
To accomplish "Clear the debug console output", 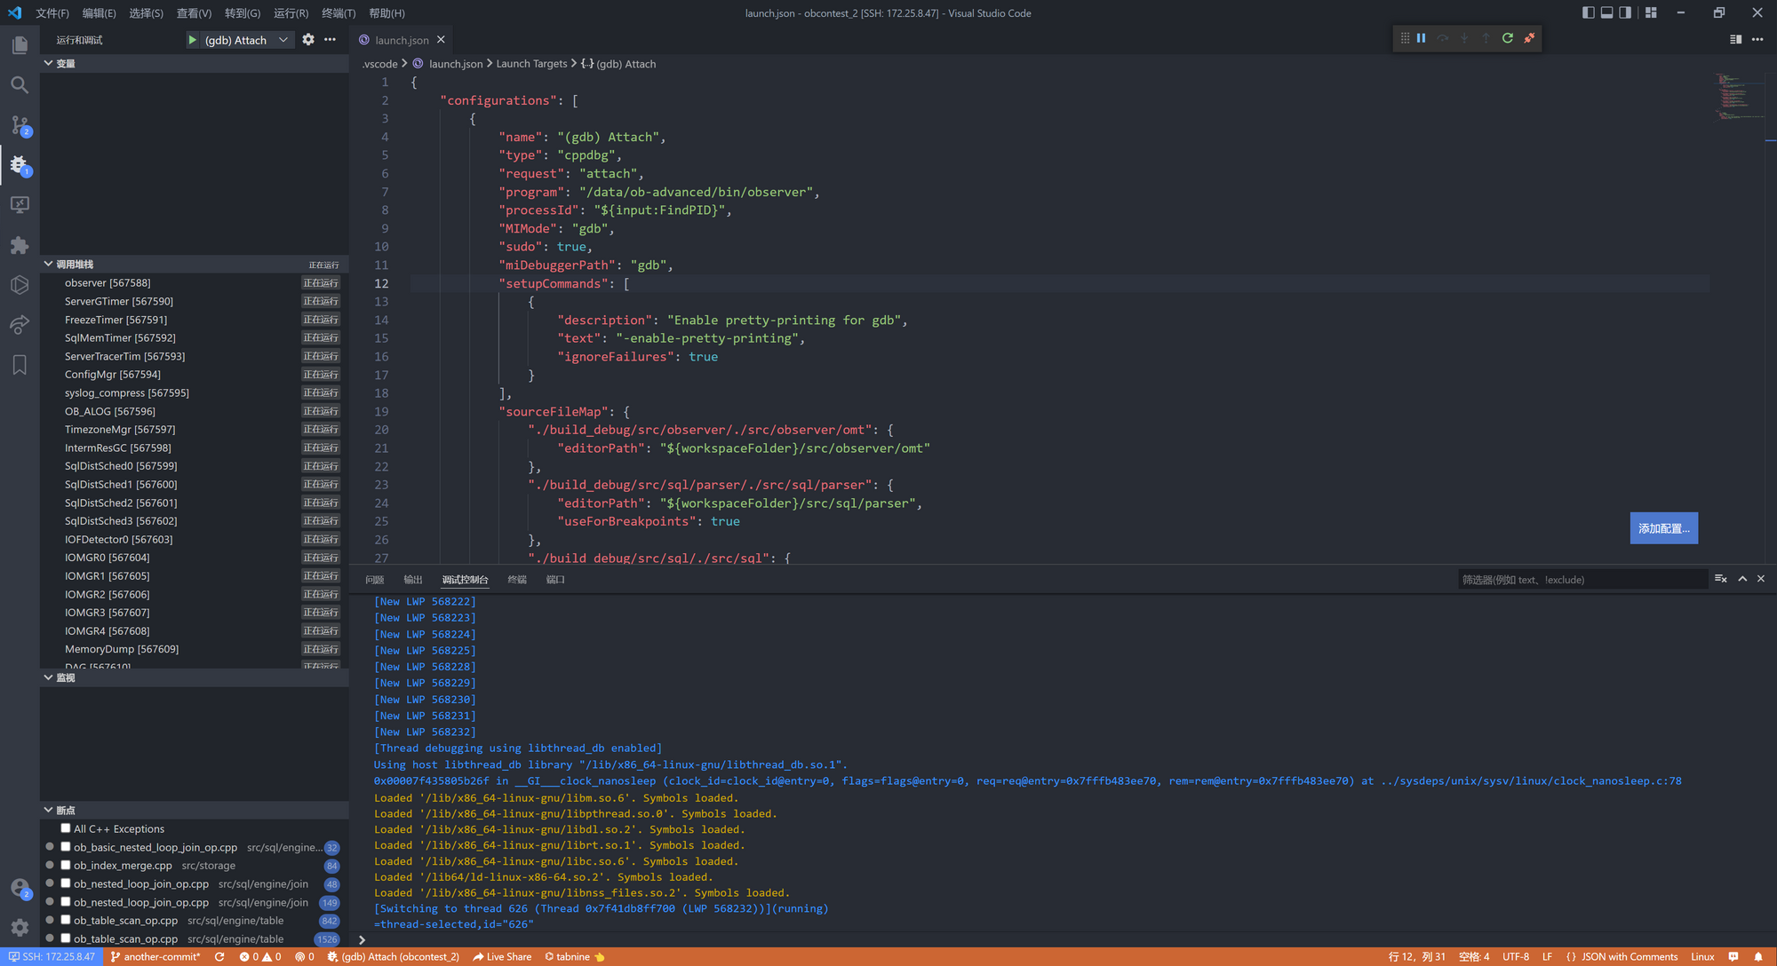I will [x=1720, y=579].
